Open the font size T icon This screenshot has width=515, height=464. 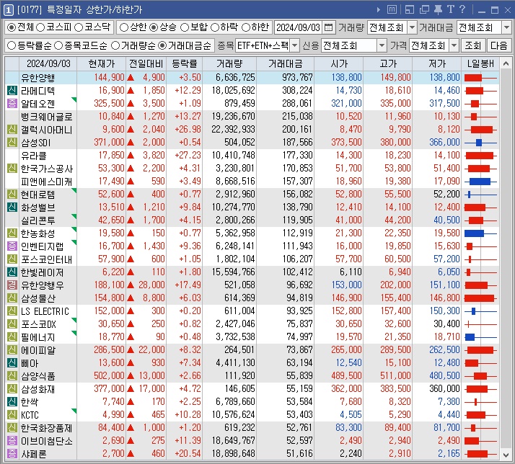(x=450, y=9)
